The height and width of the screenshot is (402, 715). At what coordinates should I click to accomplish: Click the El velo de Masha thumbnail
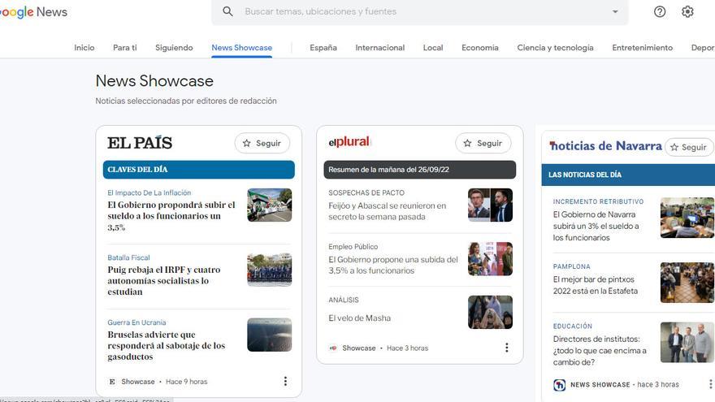490,312
